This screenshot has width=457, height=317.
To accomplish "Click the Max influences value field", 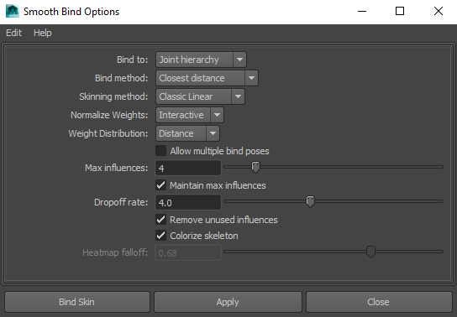I will pyautogui.click(x=188, y=168).
